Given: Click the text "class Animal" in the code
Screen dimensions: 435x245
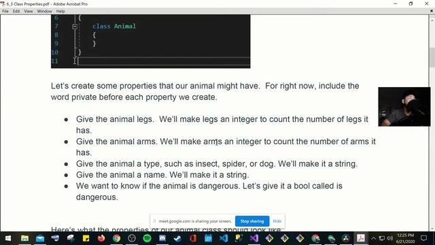Looking at the screenshot, I should tap(114, 26).
